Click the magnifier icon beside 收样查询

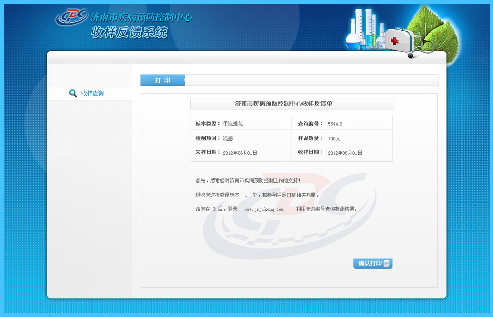tap(73, 93)
